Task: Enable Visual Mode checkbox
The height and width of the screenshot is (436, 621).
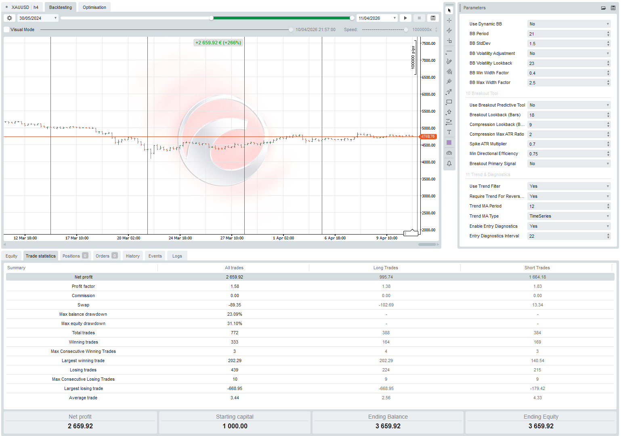Action: pyautogui.click(x=6, y=29)
